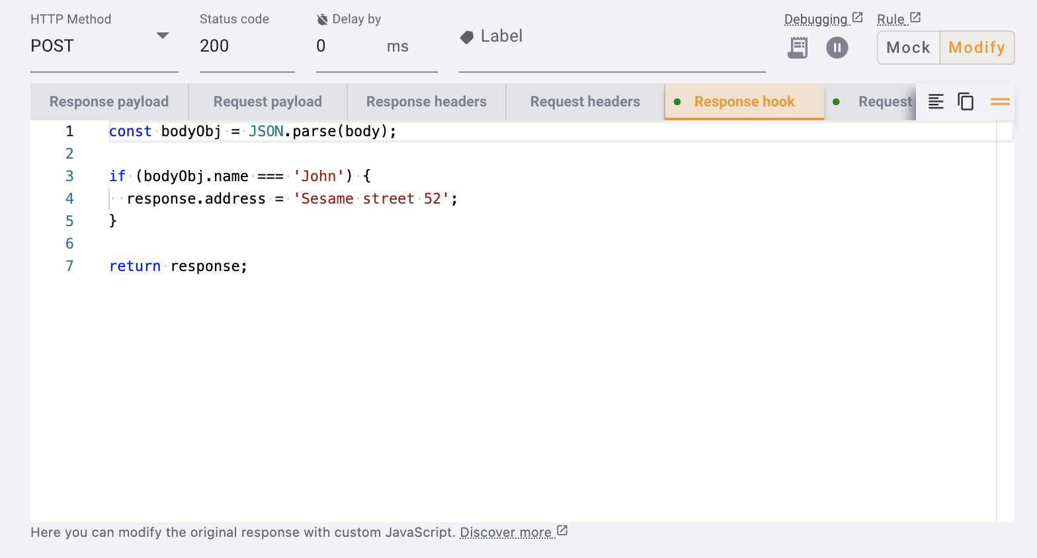The height and width of the screenshot is (558, 1037).
Task: Click the external link icon after Discover more
Action: click(562, 531)
